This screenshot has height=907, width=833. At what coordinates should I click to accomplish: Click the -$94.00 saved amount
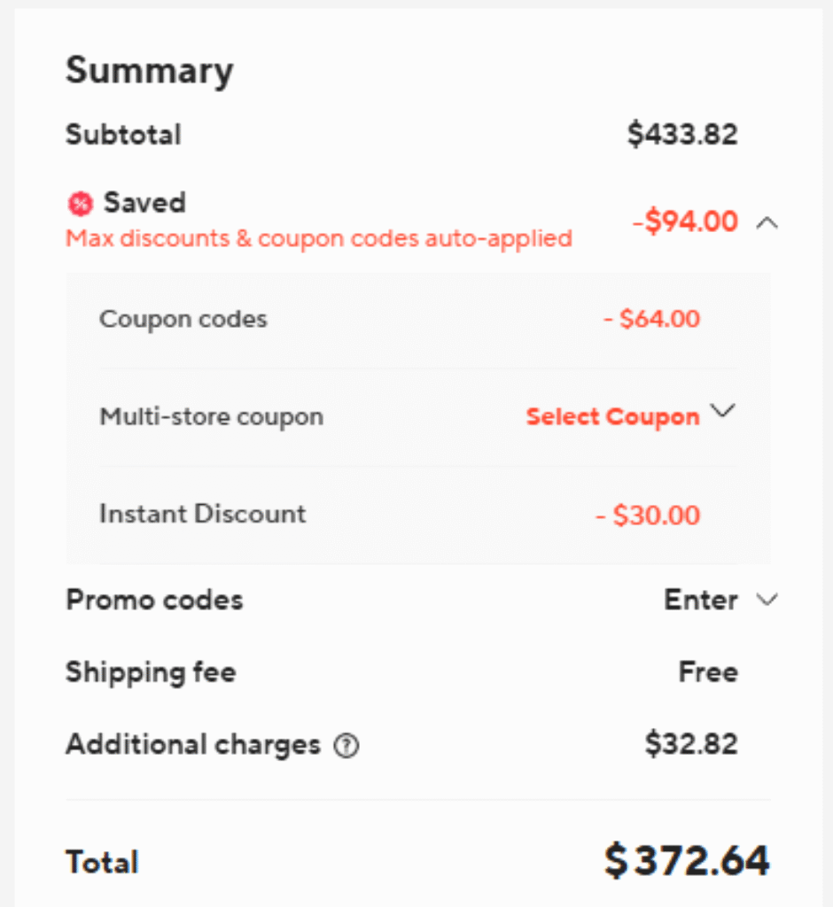tap(685, 221)
